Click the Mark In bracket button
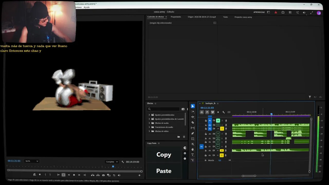This screenshot has width=329, height=185. click(45, 175)
